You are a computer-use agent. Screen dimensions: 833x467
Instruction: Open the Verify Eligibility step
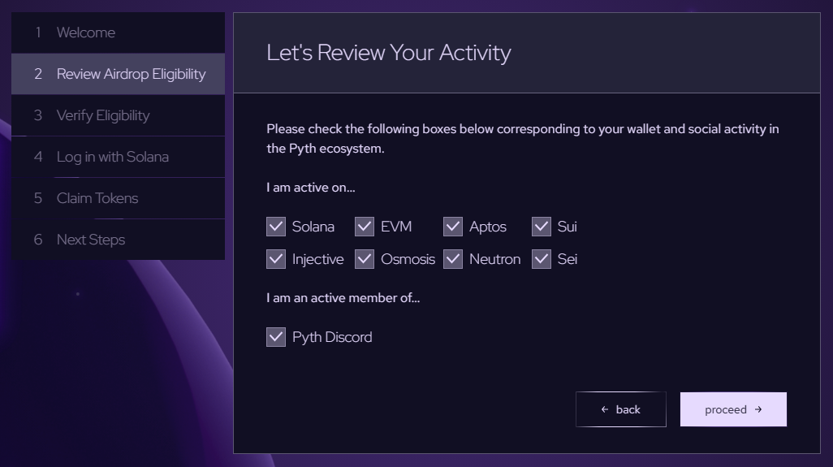pyautogui.click(x=118, y=115)
